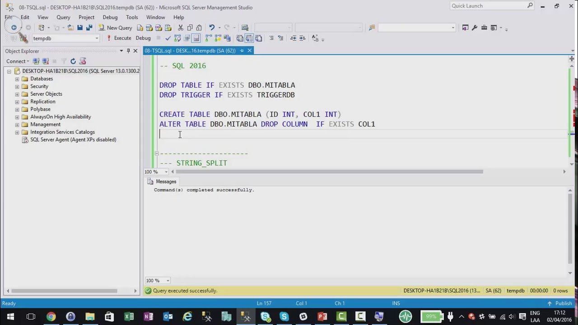Open OneNote from the taskbar
This screenshot has width=578, height=325.
(x=148, y=316)
